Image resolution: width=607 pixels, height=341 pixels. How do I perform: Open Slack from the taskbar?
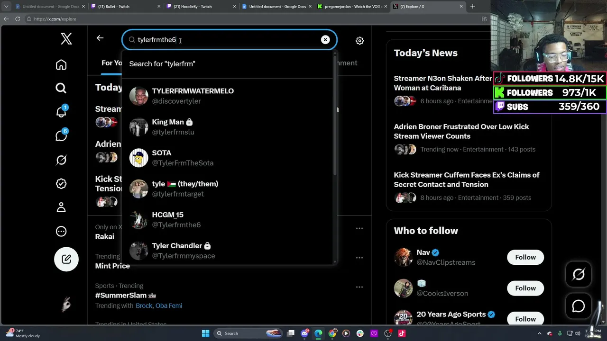360,333
